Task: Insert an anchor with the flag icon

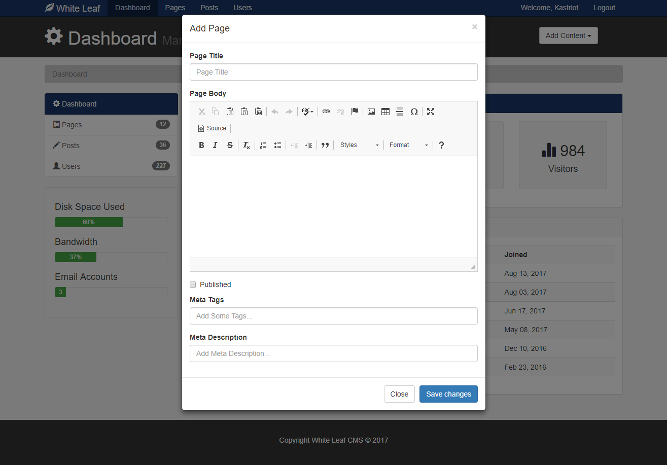Action: pyautogui.click(x=355, y=111)
